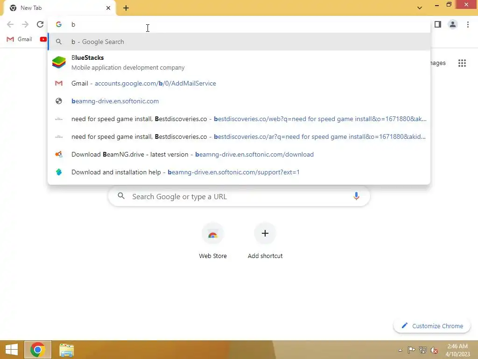The image size is (478, 359).
Task: Open the Google apps grid
Action: tap(462, 63)
